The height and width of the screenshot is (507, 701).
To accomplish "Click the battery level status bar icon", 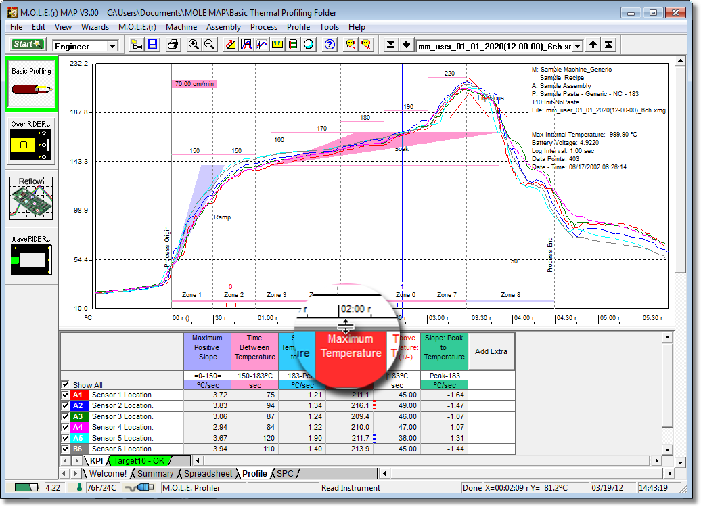I will [26, 487].
